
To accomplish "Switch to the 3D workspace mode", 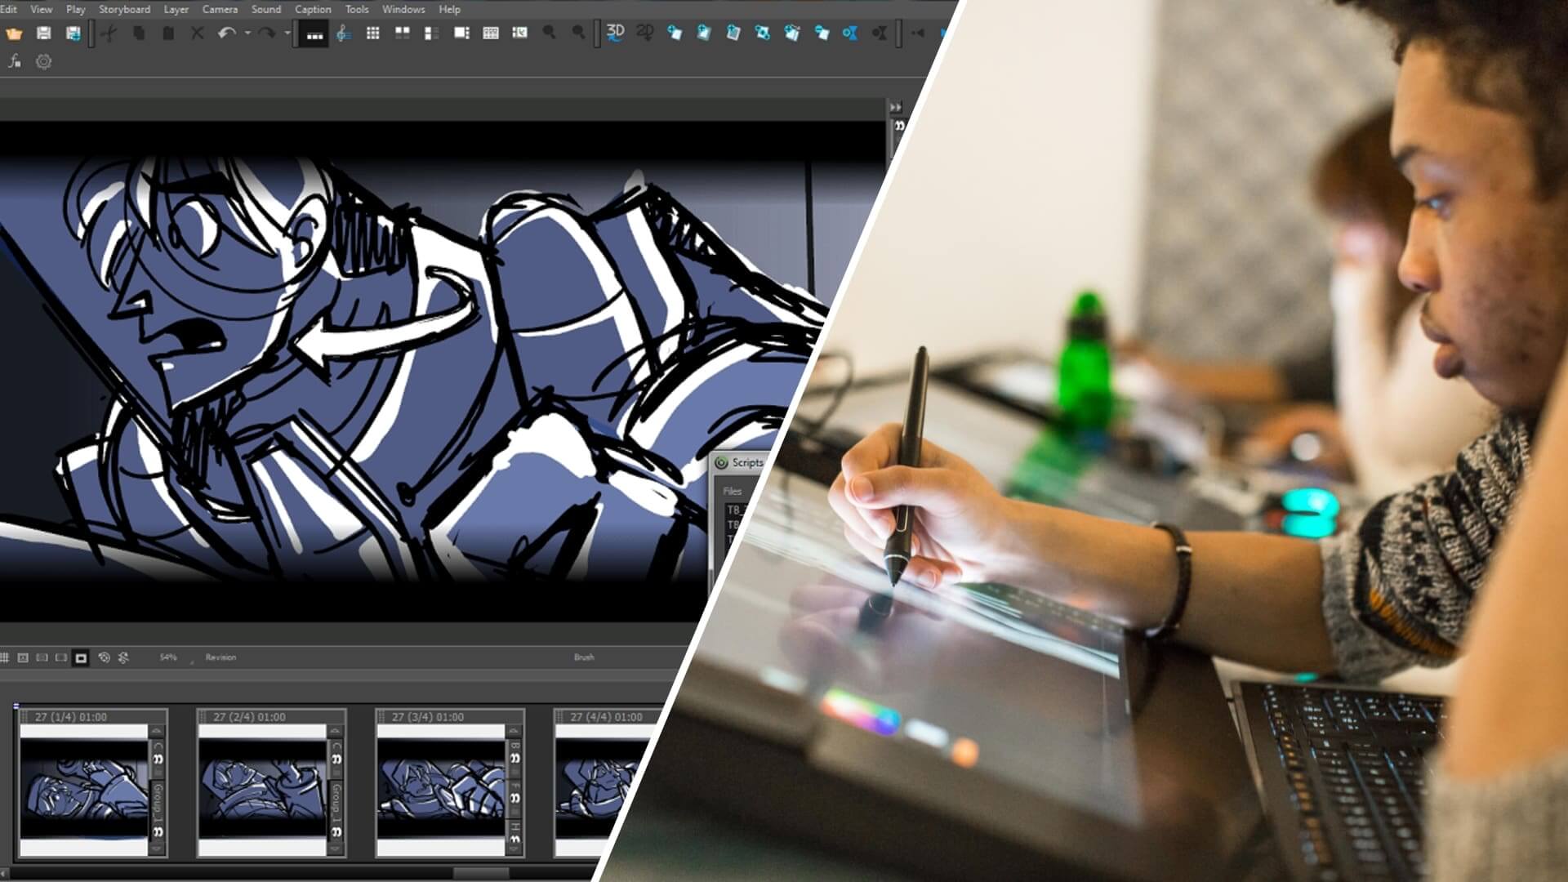I will click(615, 33).
